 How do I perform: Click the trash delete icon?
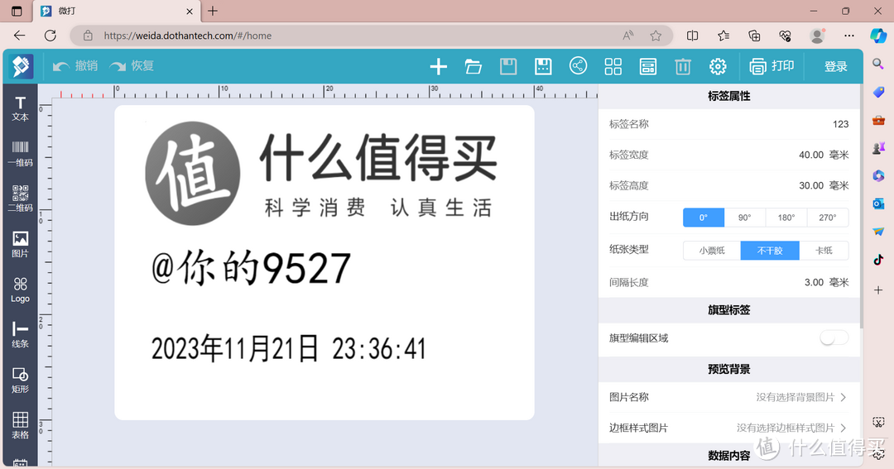click(x=682, y=67)
